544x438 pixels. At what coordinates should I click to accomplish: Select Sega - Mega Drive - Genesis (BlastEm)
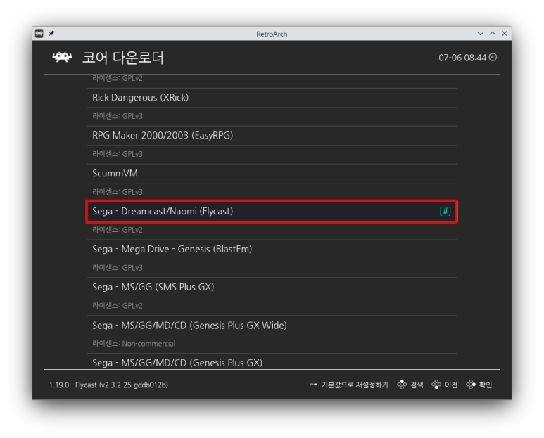click(272, 249)
